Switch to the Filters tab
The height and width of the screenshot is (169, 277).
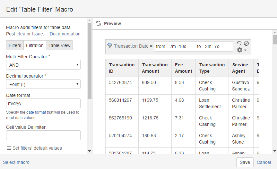coord(15,45)
